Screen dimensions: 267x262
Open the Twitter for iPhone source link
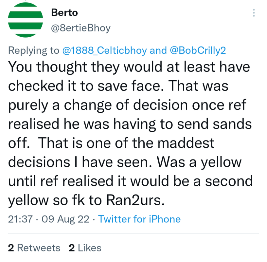click(x=139, y=219)
